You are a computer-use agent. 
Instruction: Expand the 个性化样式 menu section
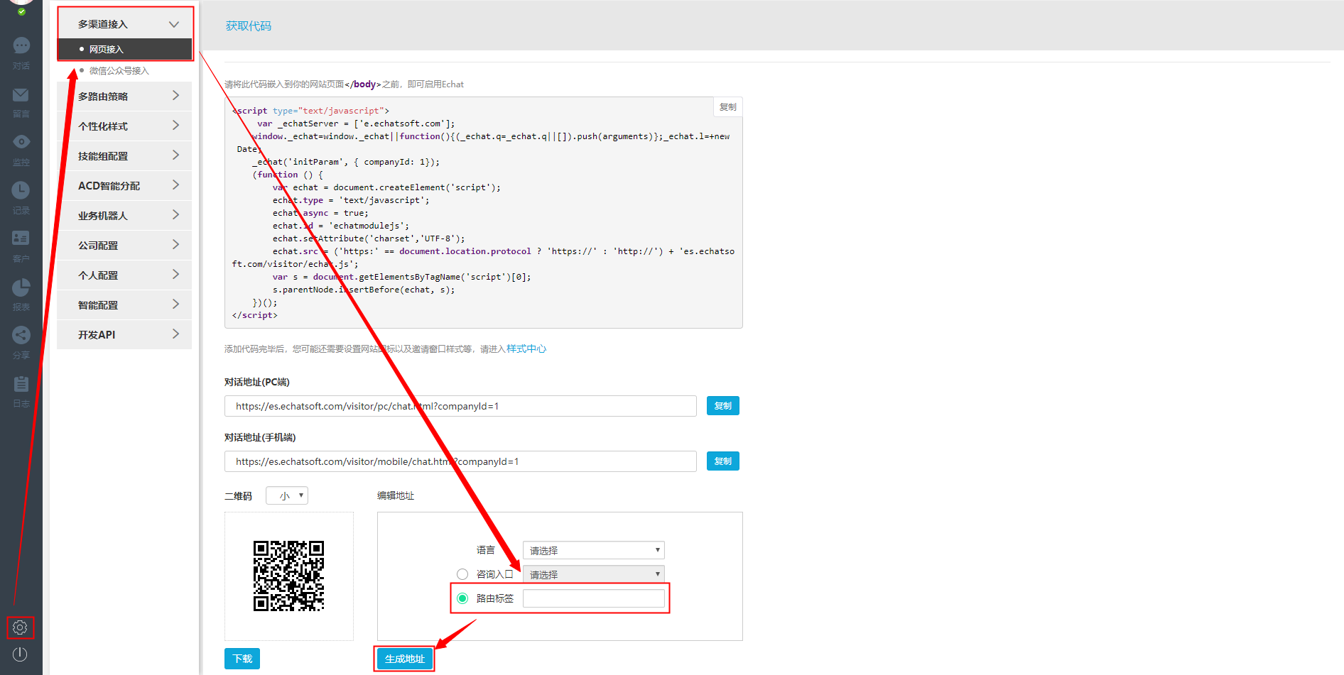124,126
